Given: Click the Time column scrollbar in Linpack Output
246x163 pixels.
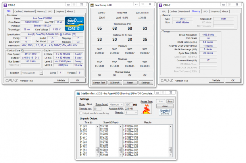Looking at the screenshot, I should 97,140.
